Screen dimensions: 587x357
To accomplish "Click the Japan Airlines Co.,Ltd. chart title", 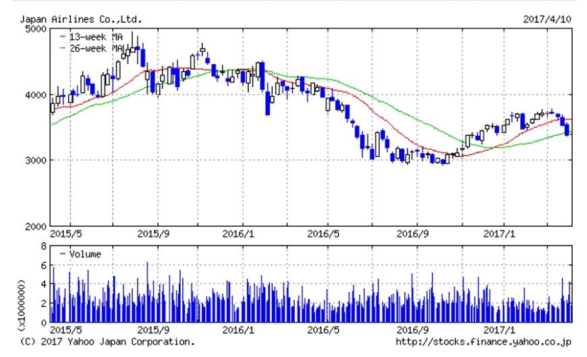I will click(80, 20).
